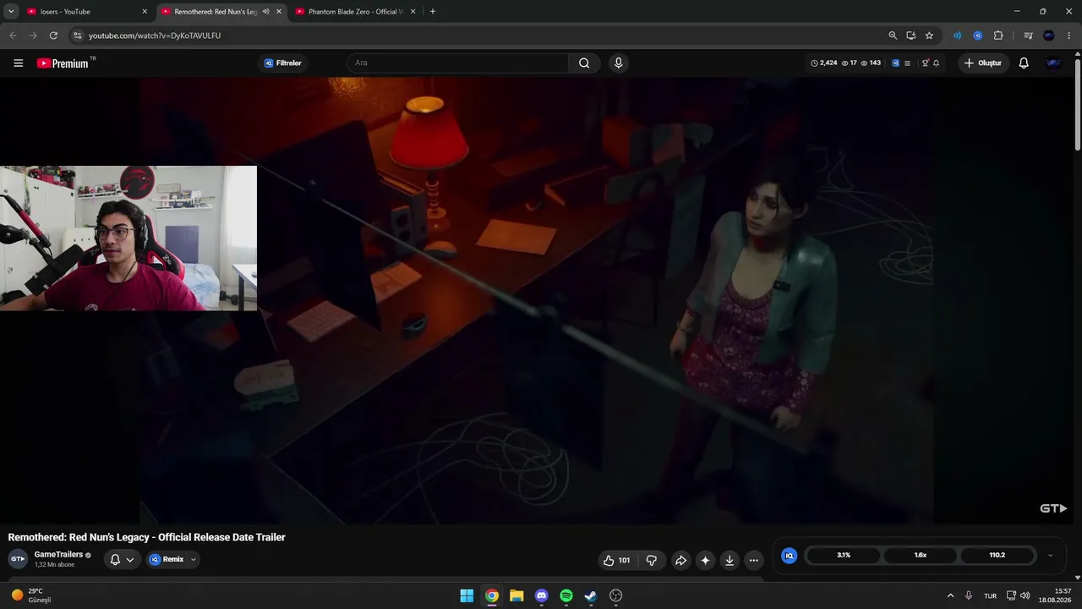1082x609 pixels.
Task: Open the GameTrailers channel avatar
Action: click(18, 559)
